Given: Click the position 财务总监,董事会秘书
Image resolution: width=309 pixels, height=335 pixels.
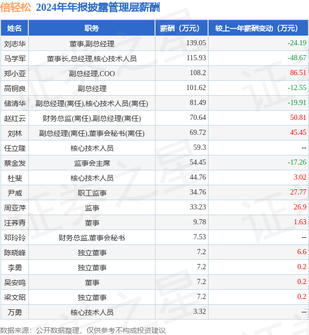Looking at the screenshot, I should (x=92, y=238).
